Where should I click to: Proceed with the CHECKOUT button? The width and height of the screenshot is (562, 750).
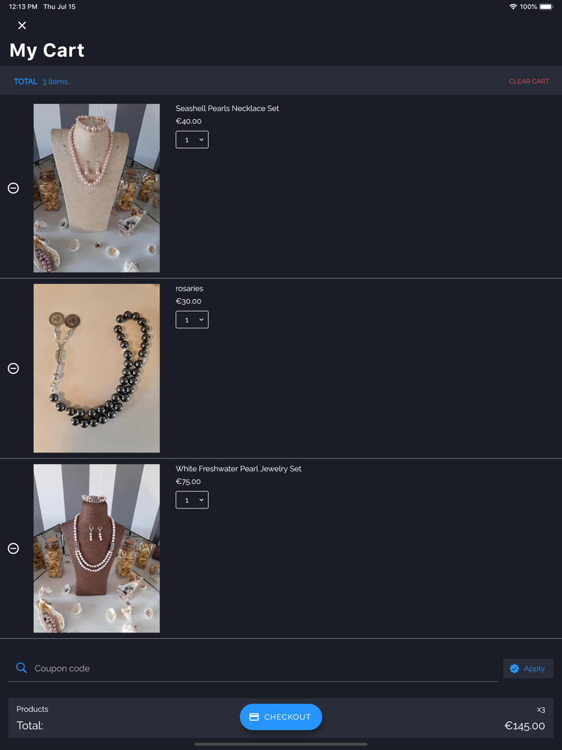click(x=281, y=717)
